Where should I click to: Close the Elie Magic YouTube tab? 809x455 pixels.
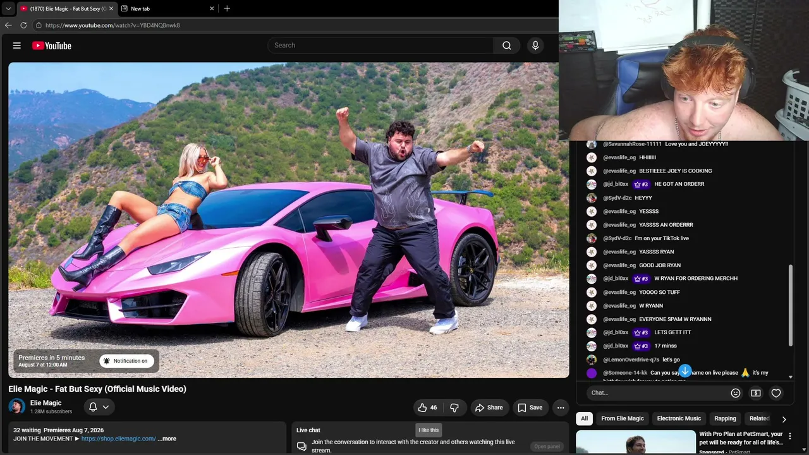coord(111,8)
